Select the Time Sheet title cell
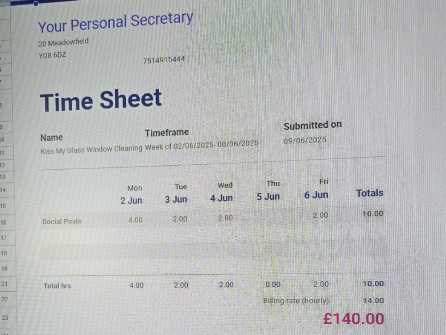 tap(101, 100)
